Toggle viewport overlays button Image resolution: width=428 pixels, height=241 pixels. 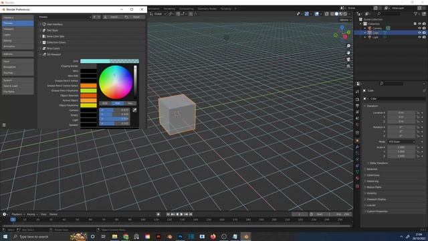click(316, 13)
